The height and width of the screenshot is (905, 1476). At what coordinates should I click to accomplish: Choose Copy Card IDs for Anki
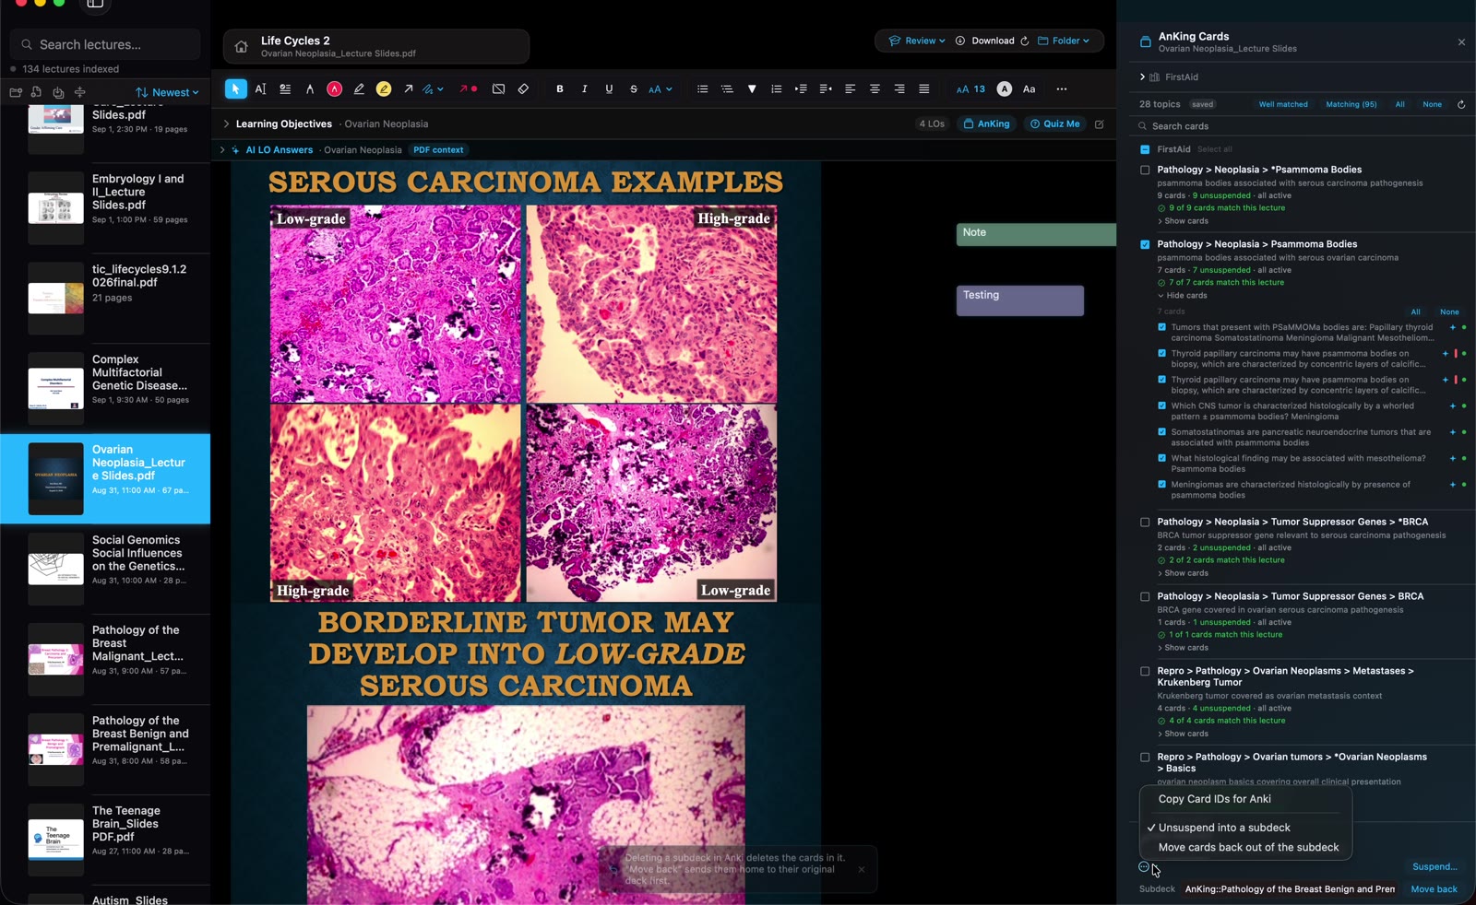pos(1215,799)
